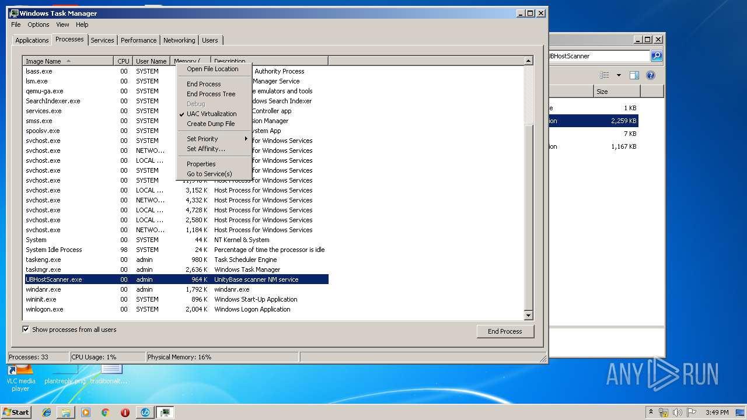Viewport: 747px width, 420px height.
Task: Click the Explorer search field with UBHostScanner
Action: 599,56
